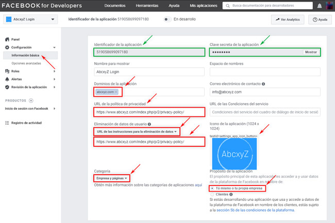Viewport: 335px width, 223px height.
Task: Click info icon next to Eliminación de datos
Action: click(149, 124)
